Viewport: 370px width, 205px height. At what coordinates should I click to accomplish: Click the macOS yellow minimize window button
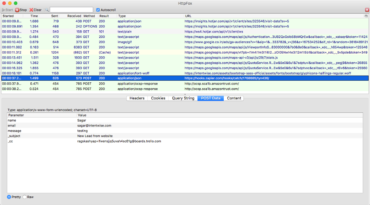tap(10, 3)
